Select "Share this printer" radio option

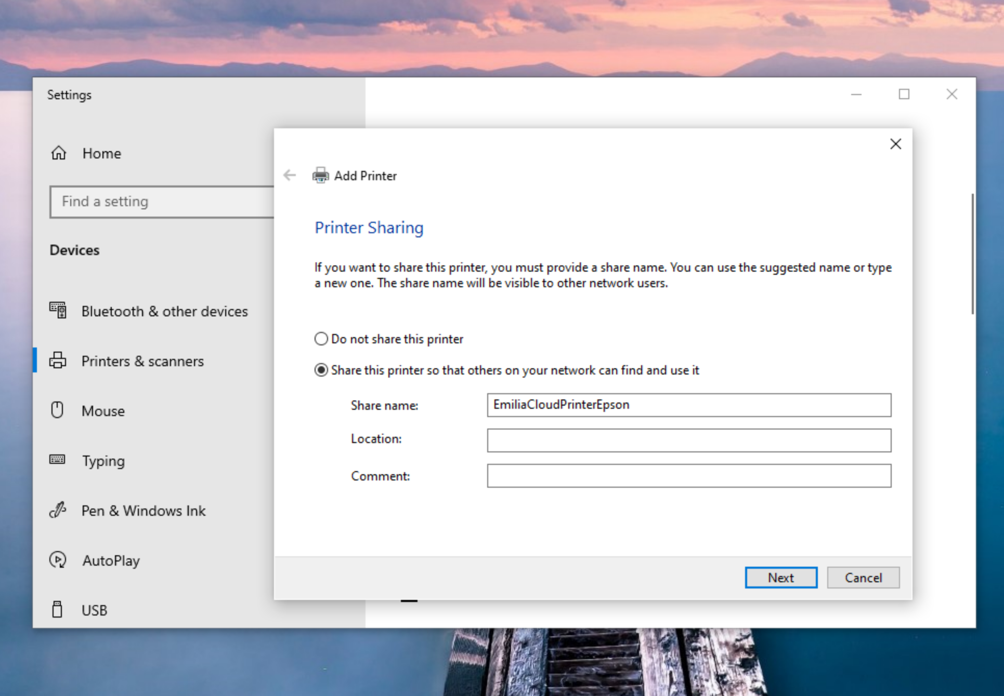pyautogui.click(x=321, y=370)
